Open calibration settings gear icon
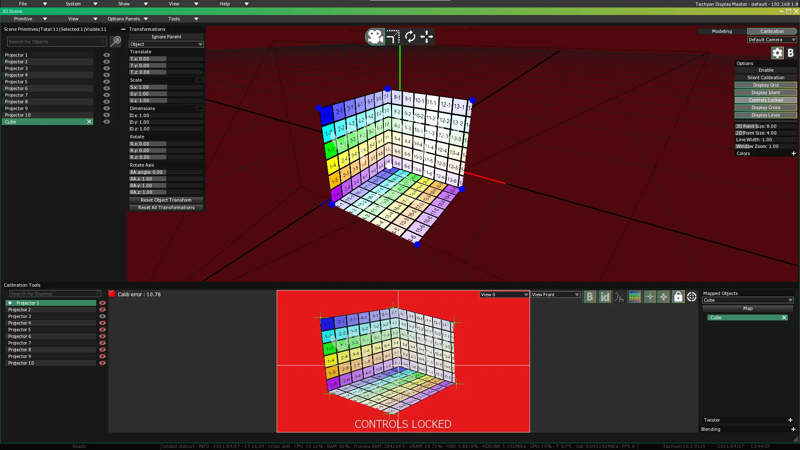This screenshot has height=450, width=800. 777,53
